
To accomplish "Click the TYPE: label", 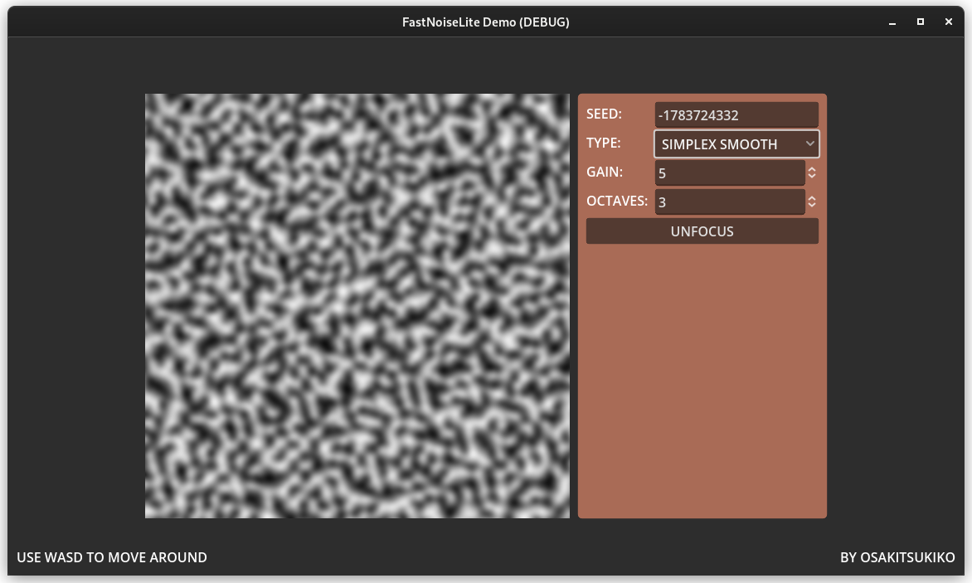I will click(x=604, y=143).
